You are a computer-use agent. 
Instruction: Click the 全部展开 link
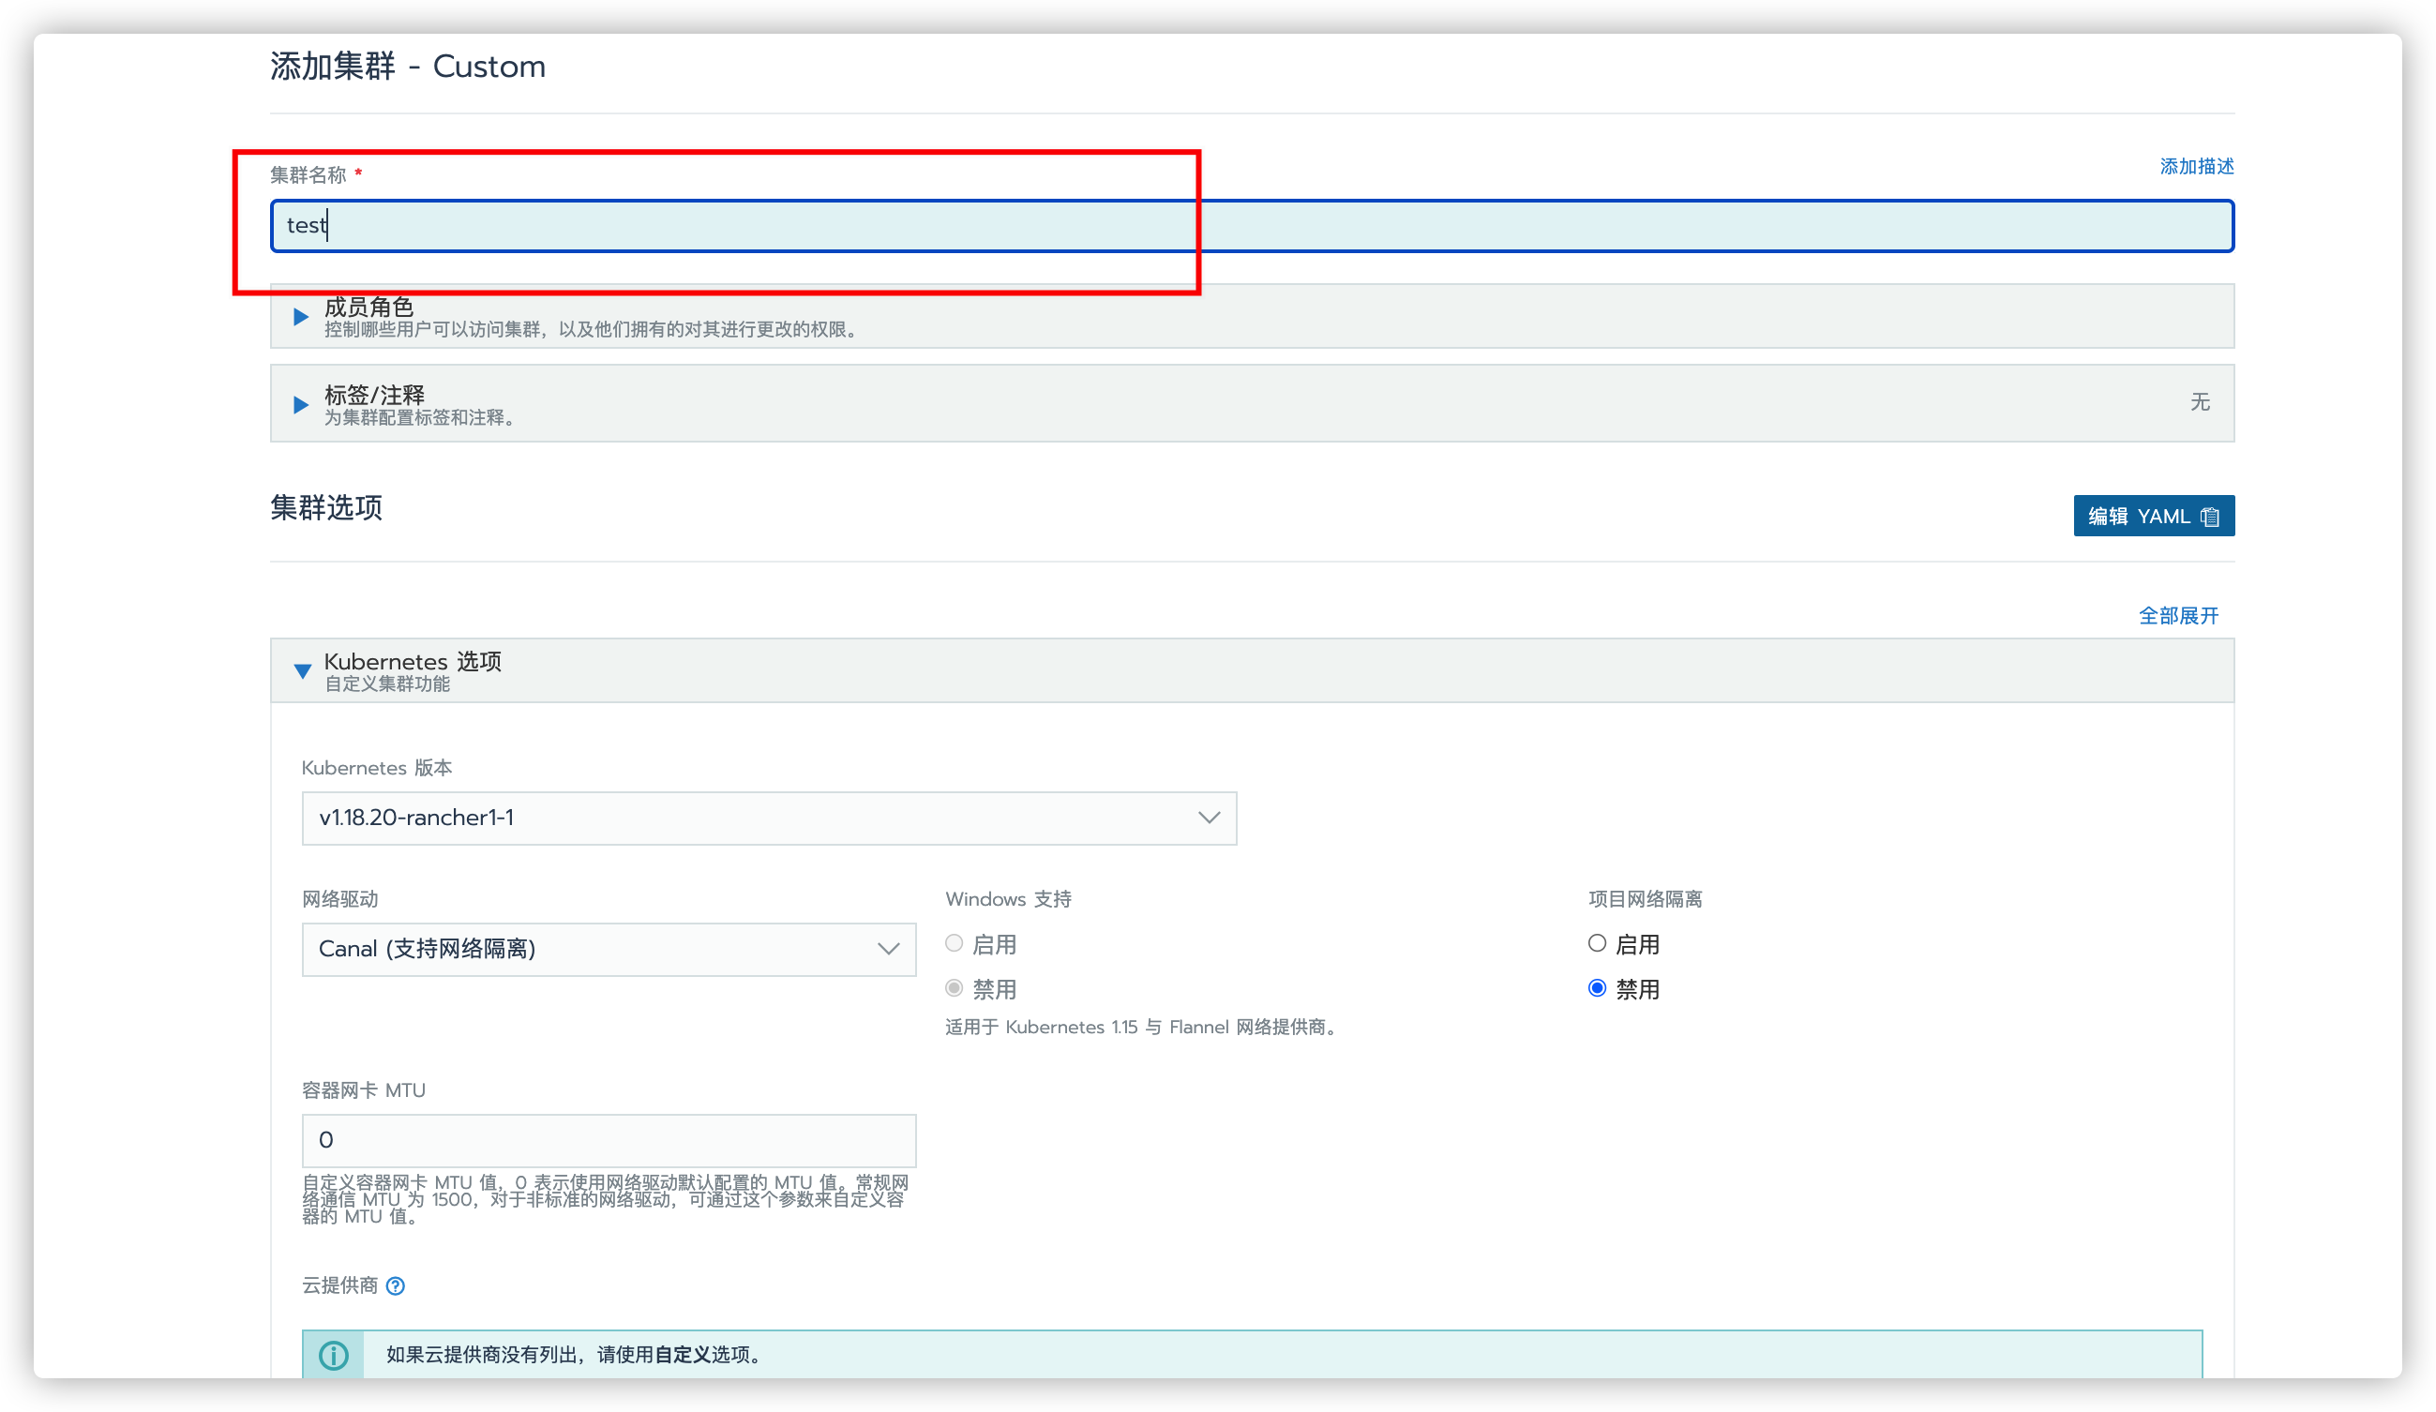pyautogui.click(x=2178, y=616)
